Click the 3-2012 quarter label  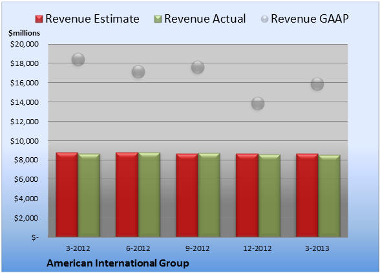click(x=78, y=248)
